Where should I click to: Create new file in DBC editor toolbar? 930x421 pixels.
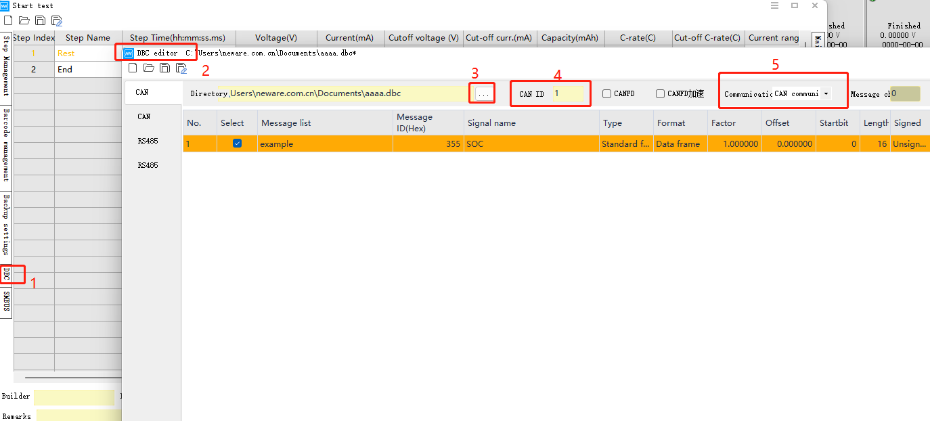pos(133,68)
